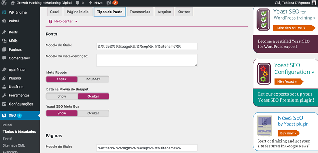Open Growth Hacking e Marketing Digital link
The image size is (318, 153).
click(x=44, y=3)
